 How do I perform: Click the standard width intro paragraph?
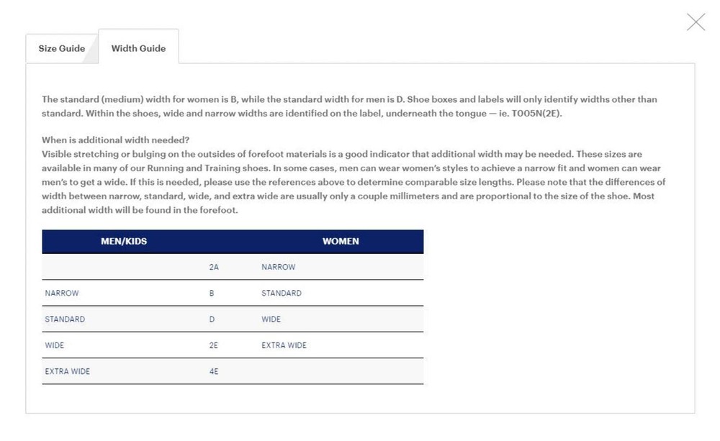point(349,106)
